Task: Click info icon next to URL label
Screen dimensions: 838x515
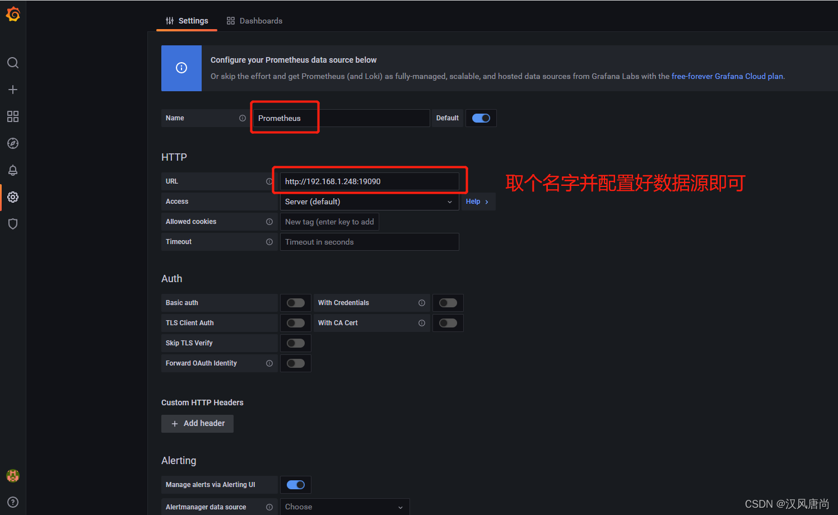Action: 269,181
